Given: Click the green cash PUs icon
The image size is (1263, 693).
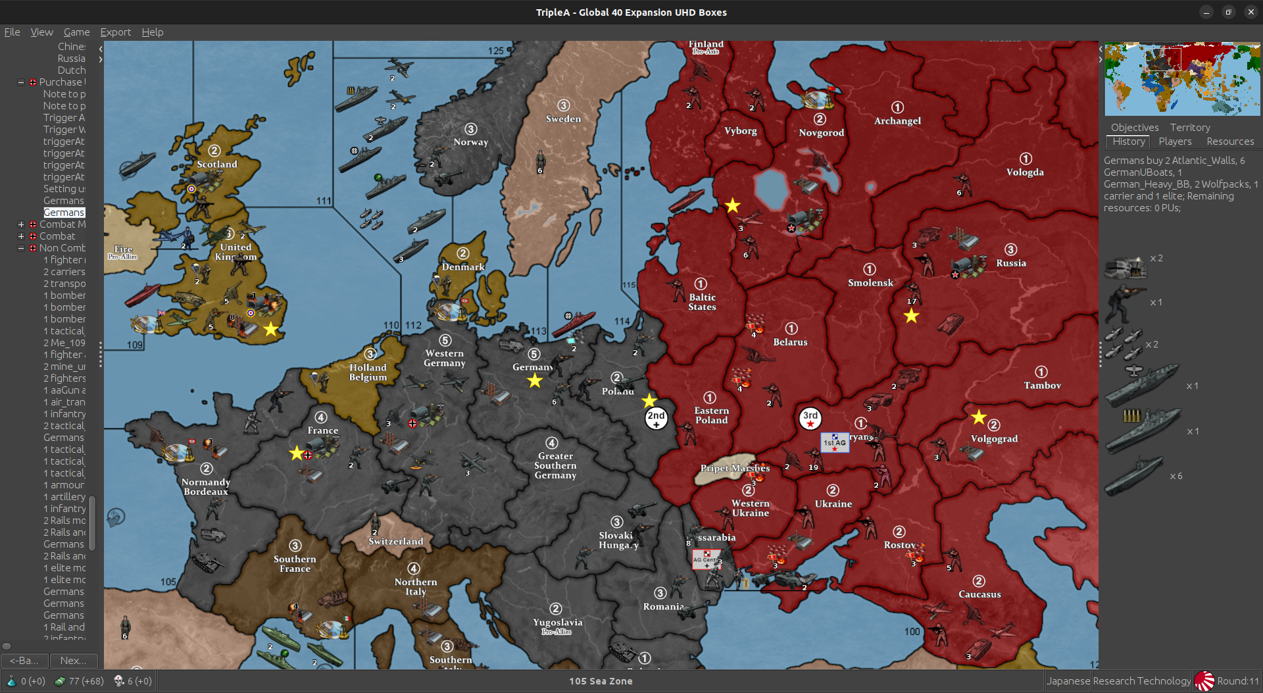Looking at the screenshot, I should 60,681.
